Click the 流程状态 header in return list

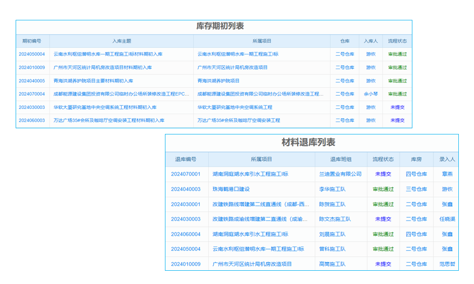pos(383,159)
